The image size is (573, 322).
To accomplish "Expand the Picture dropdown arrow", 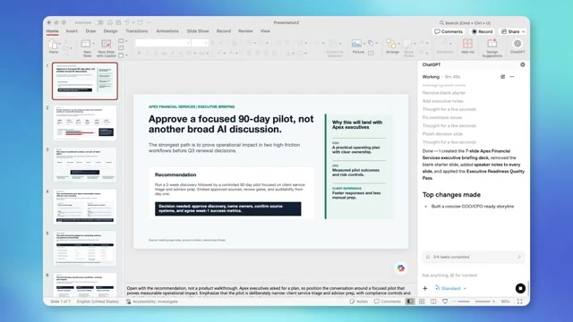I will 364,44.
